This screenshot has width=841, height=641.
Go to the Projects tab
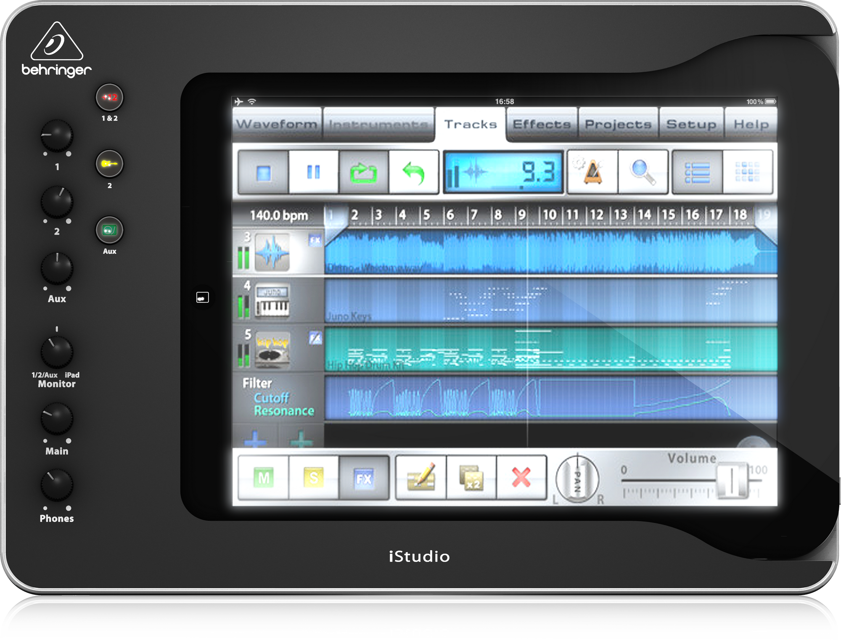click(x=618, y=124)
